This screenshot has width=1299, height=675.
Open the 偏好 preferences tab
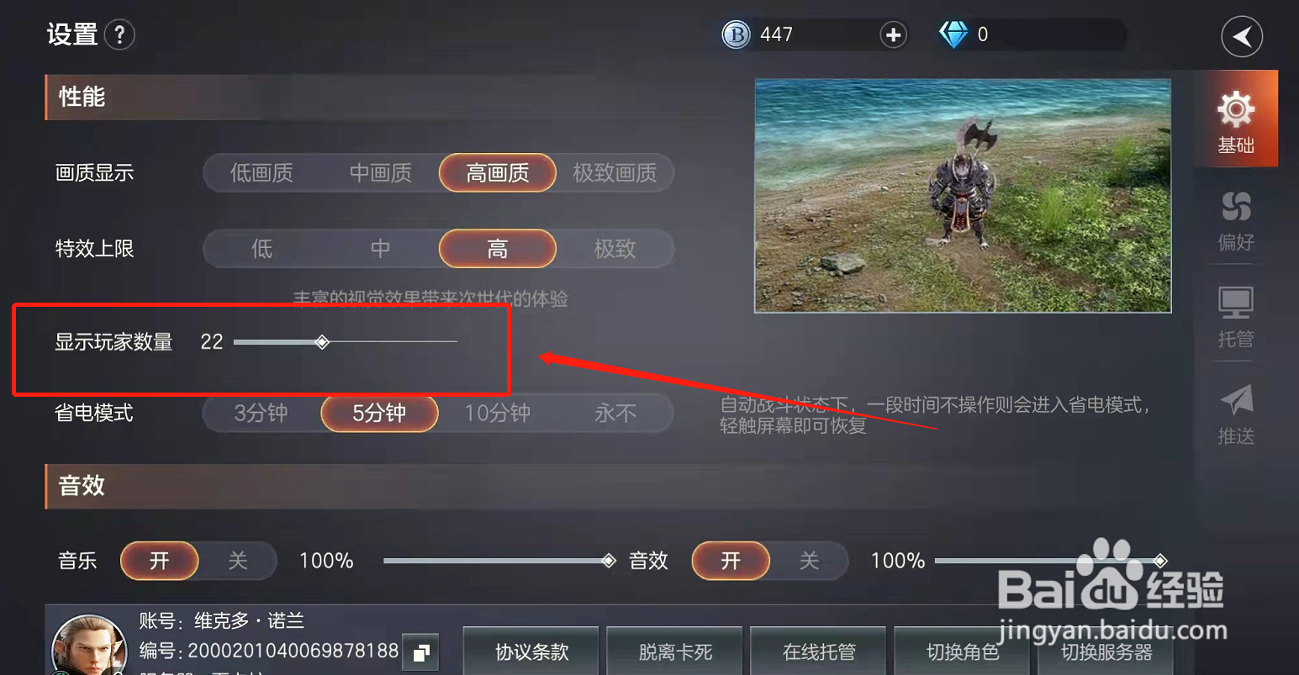[1236, 219]
